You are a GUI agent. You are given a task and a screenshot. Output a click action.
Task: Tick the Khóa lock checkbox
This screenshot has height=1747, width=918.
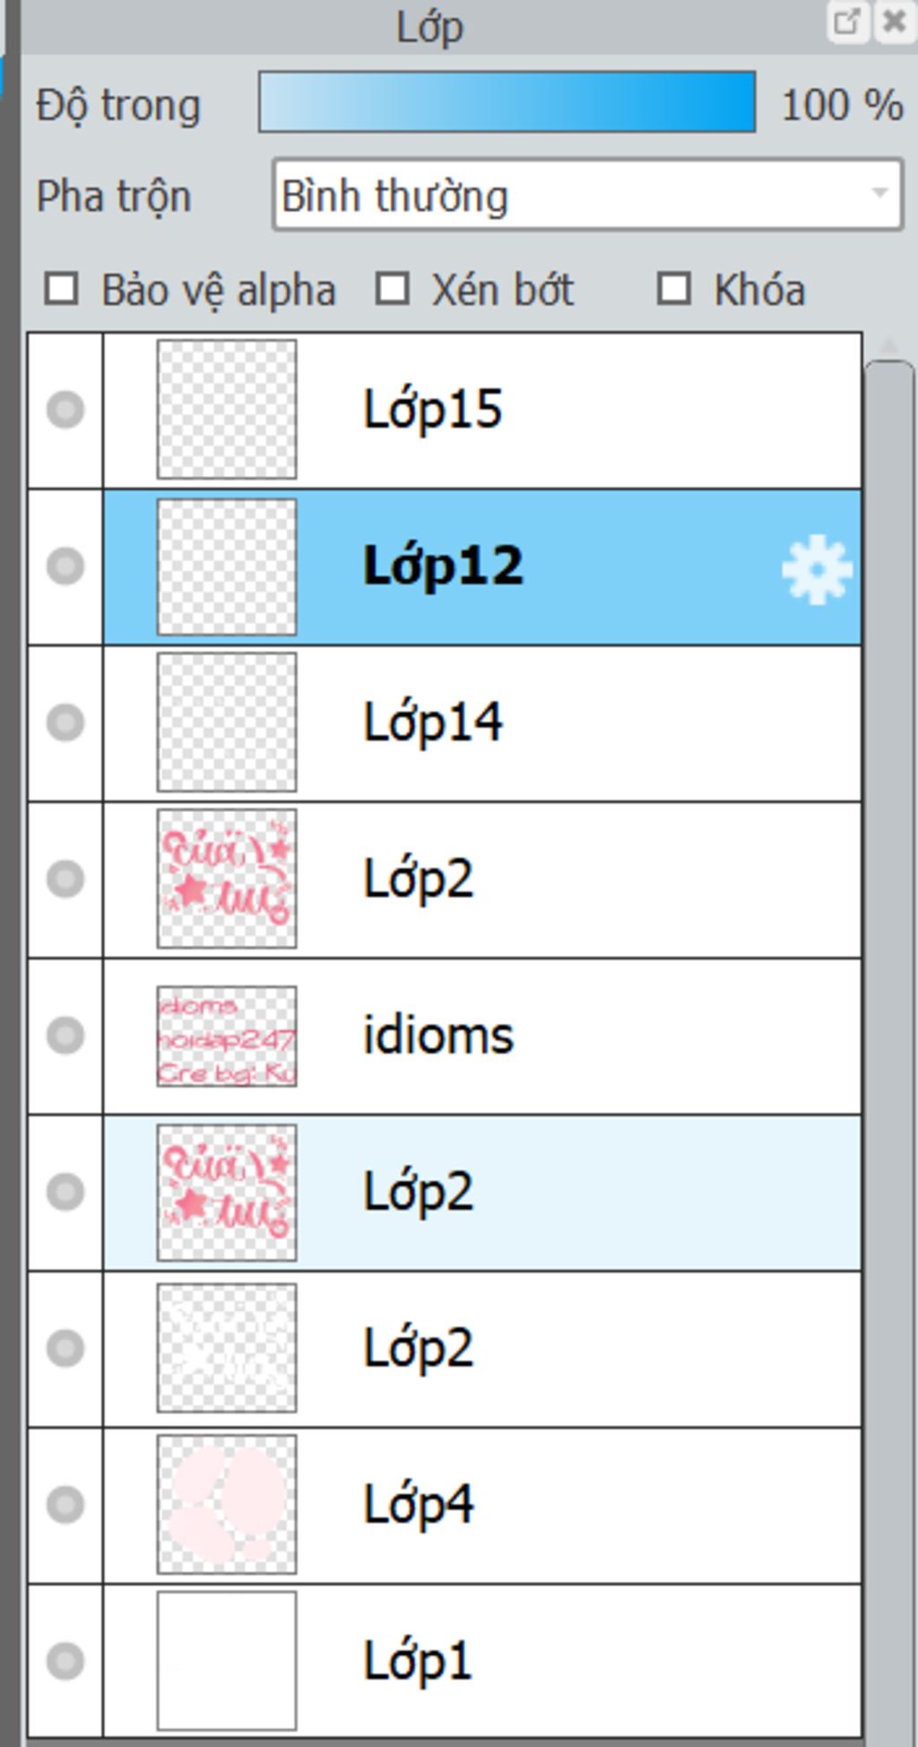coord(674,290)
